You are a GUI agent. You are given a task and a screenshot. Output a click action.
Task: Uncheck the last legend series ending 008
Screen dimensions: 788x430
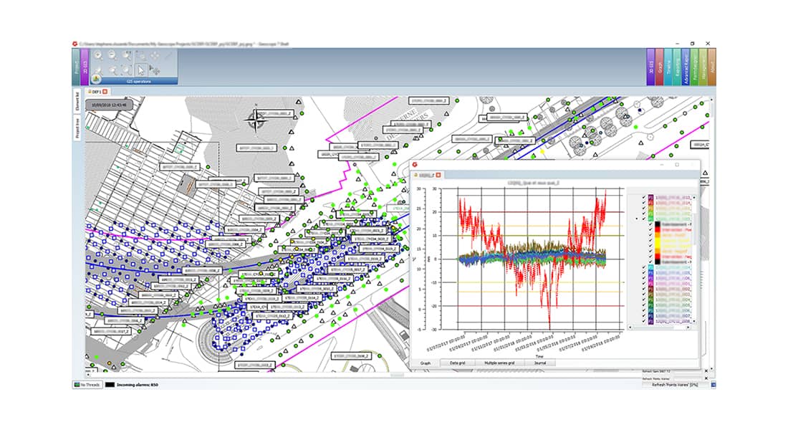[x=644, y=321]
